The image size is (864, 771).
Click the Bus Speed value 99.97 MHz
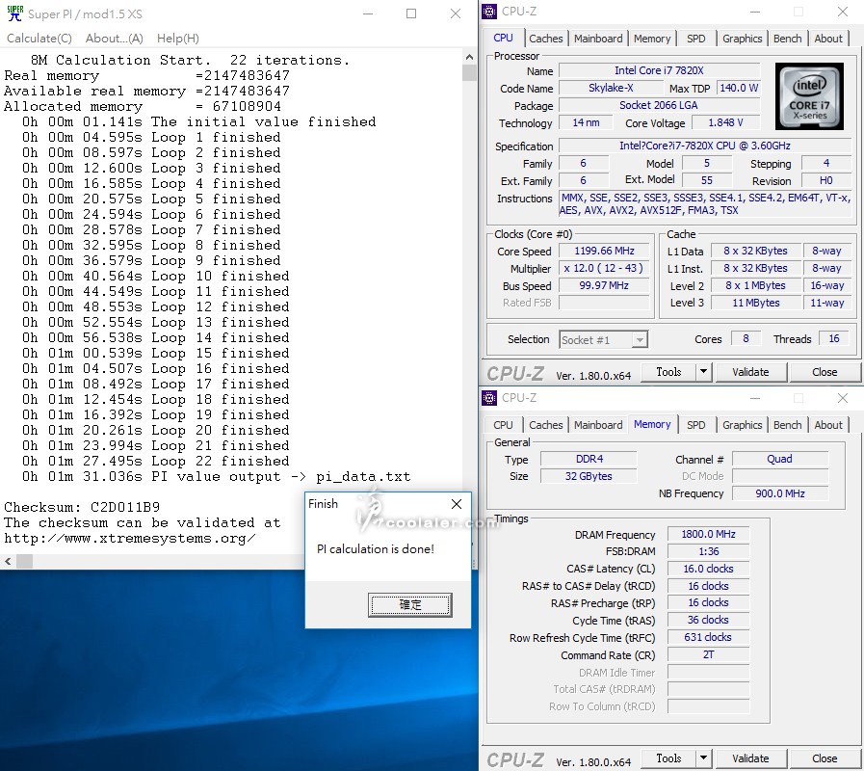(604, 285)
